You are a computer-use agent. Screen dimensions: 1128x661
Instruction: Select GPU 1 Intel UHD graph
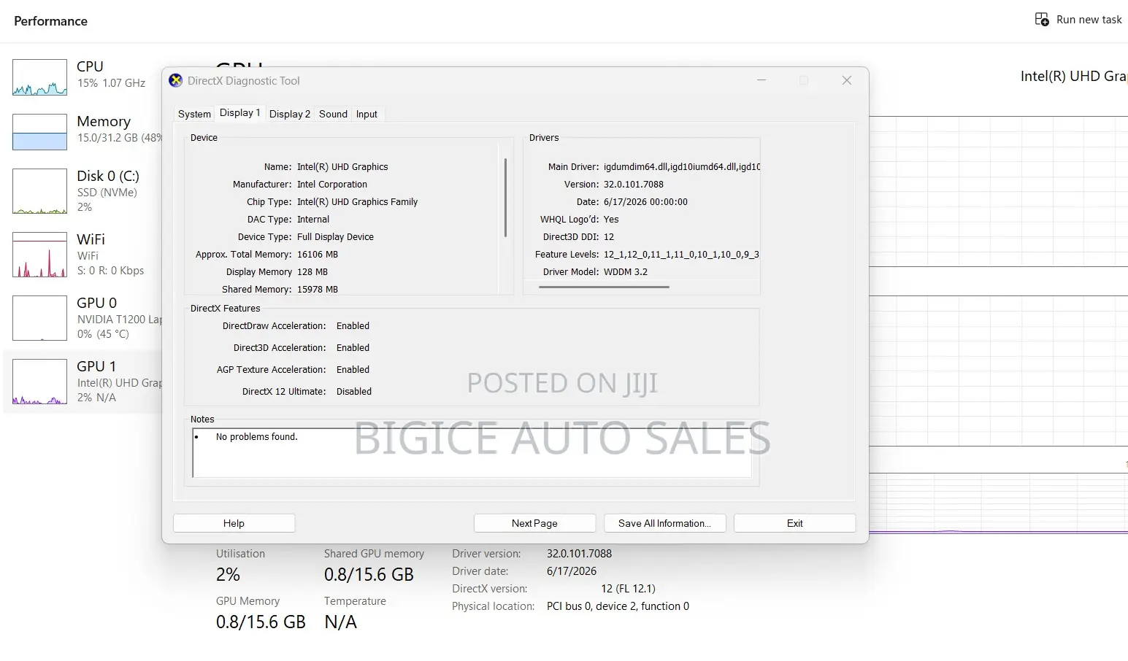coord(39,382)
